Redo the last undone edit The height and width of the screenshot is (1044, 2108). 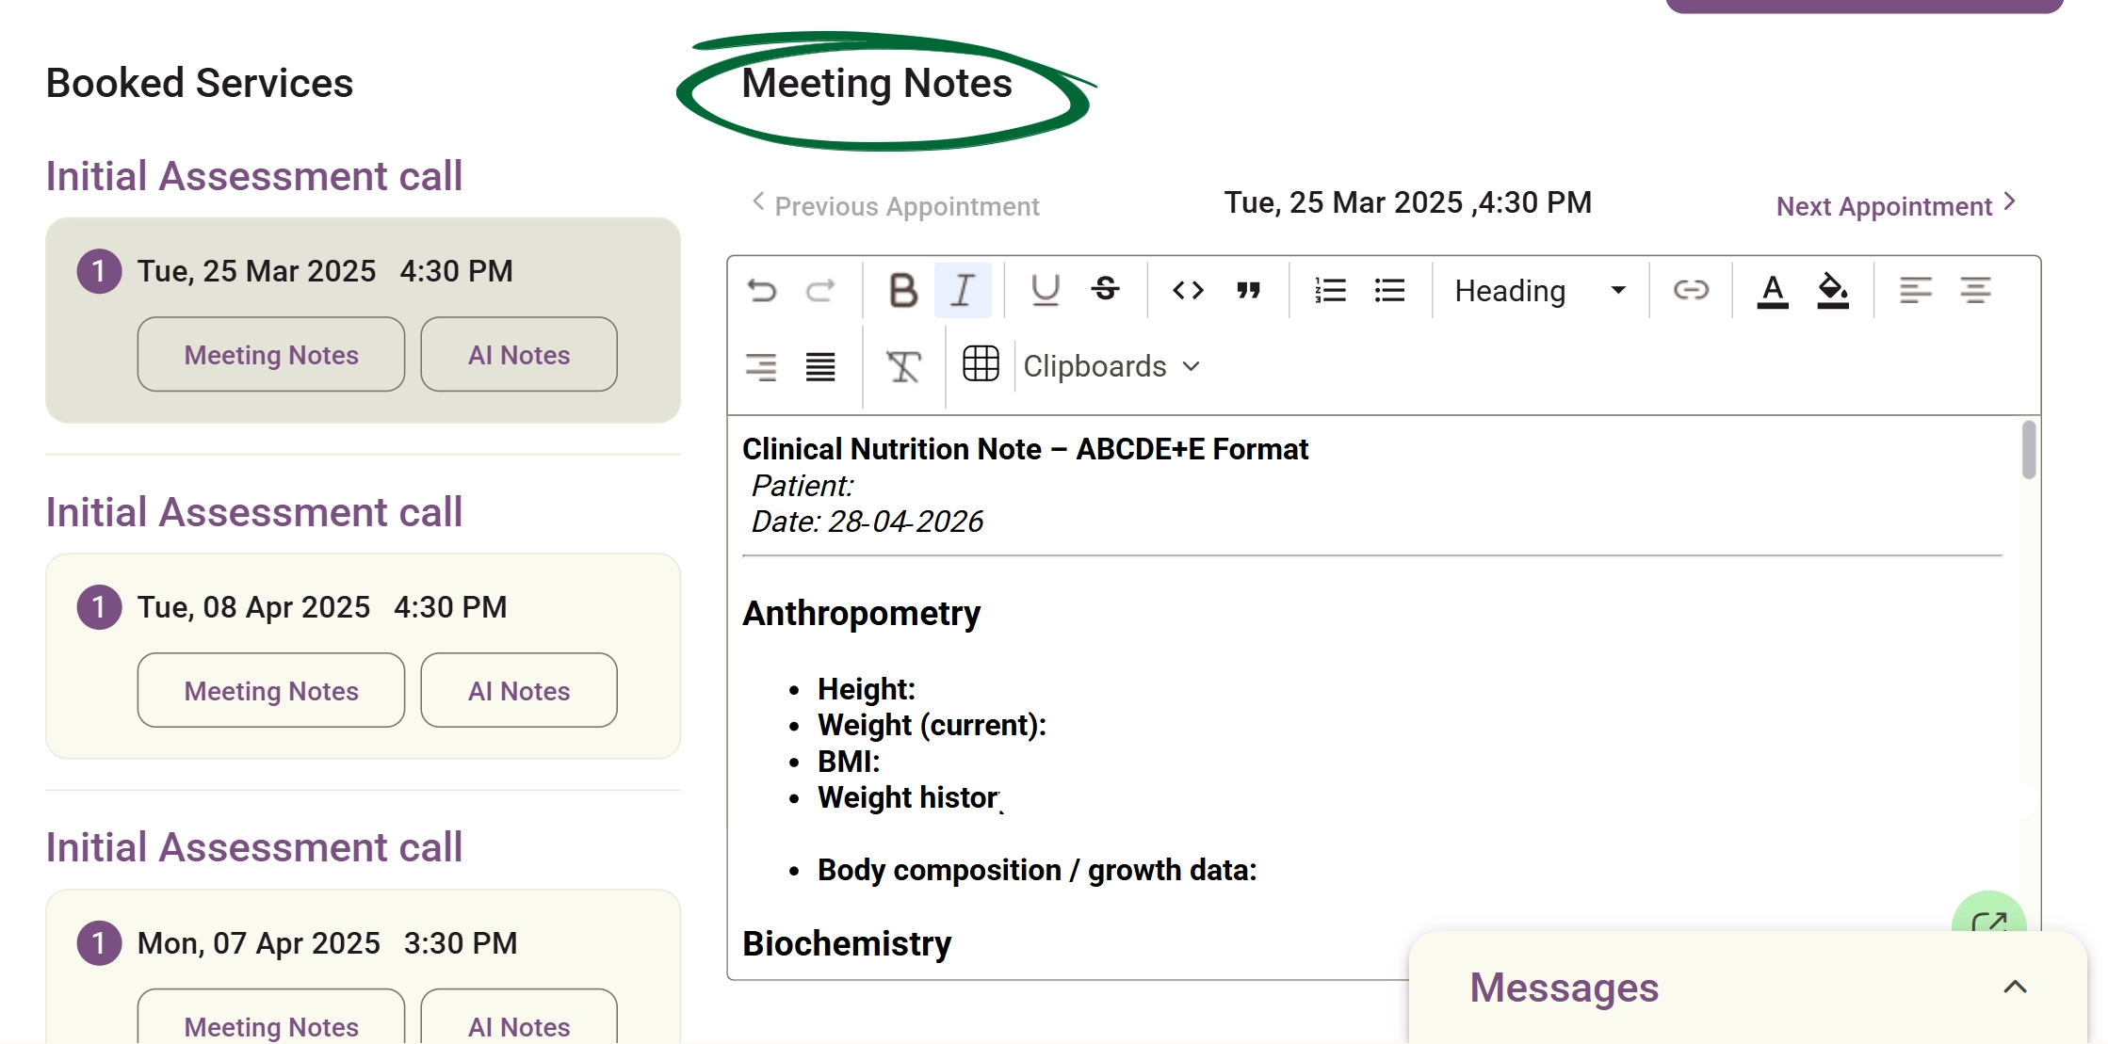pyautogui.click(x=820, y=290)
